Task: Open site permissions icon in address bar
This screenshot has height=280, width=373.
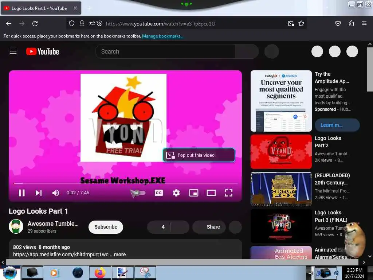Action: 92,23
